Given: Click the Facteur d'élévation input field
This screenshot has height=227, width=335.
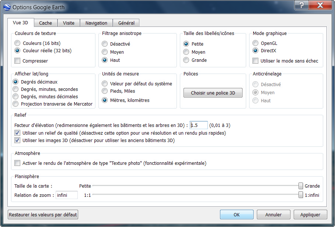Looking at the screenshot, I should click(199, 125).
